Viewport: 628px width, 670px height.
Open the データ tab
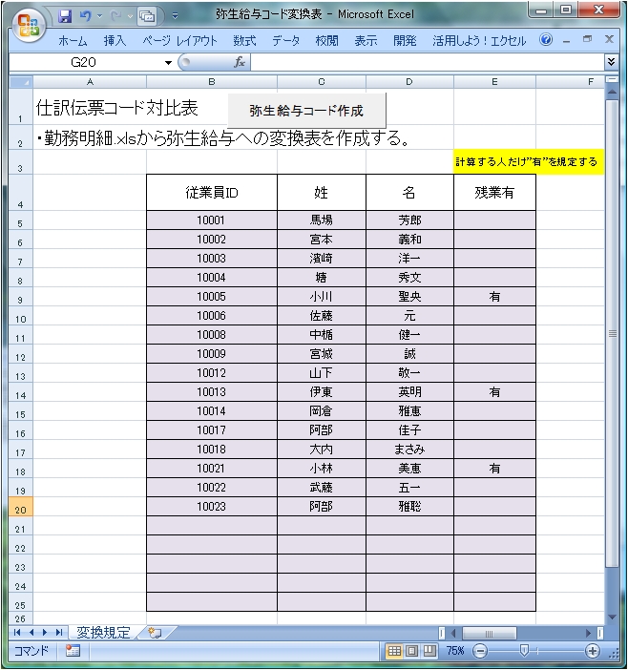tap(285, 41)
